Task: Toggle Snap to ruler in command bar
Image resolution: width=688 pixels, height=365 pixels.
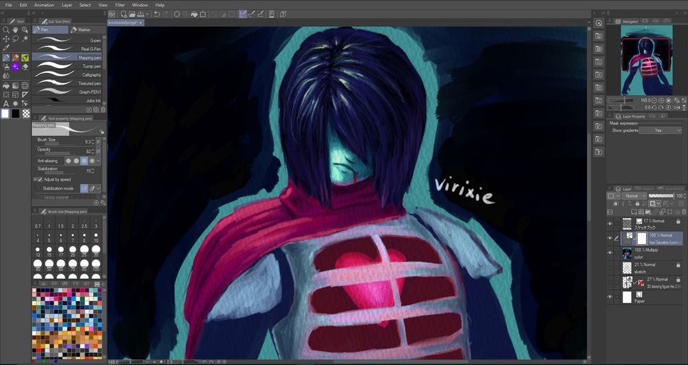Action: [x=243, y=14]
